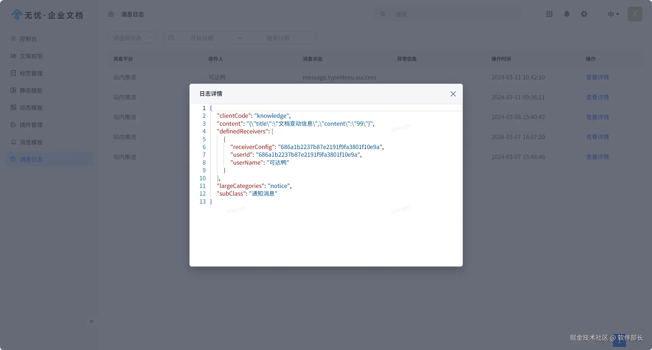Close the 日志详情 dialog
This screenshot has width=652, height=350.
coord(453,94)
